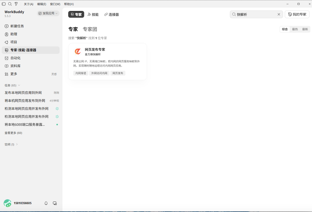Switch to the 连接器 tab
This screenshot has width=312, height=212.
(112, 14)
